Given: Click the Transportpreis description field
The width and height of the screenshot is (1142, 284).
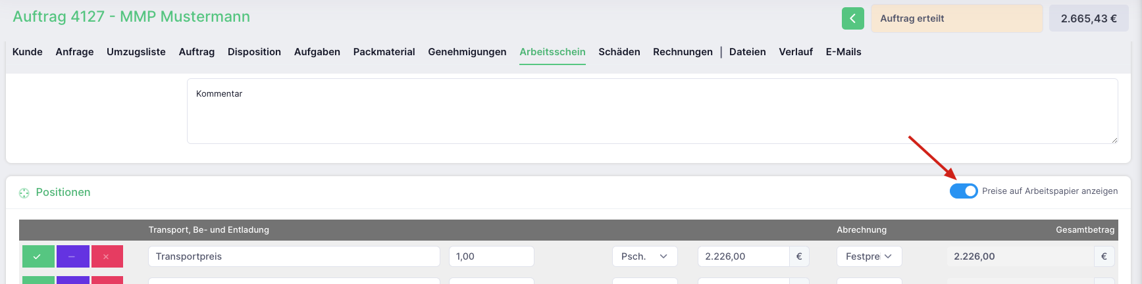Looking at the screenshot, I should (294, 256).
